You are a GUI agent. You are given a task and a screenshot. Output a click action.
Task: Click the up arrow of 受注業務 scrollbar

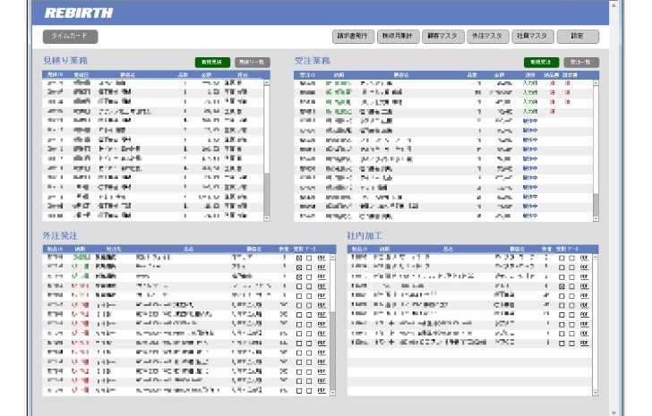click(596, 83)
